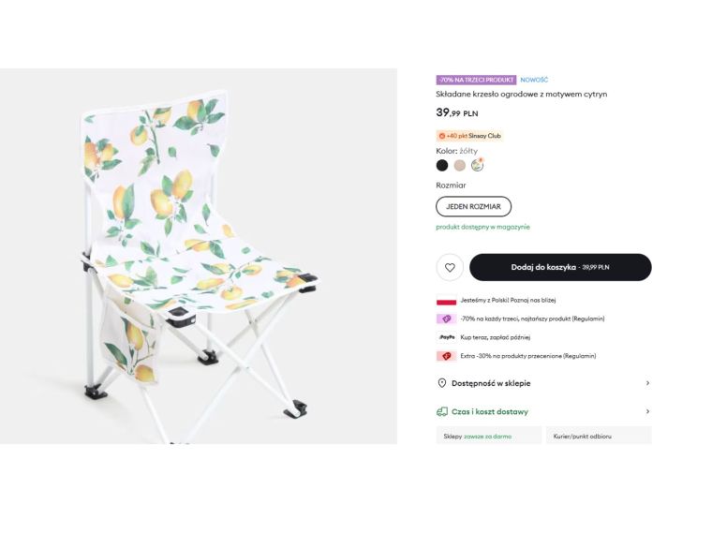Add product to wishlist with heart icon
The image size is (712, 534).
click(x=450, y=267)
